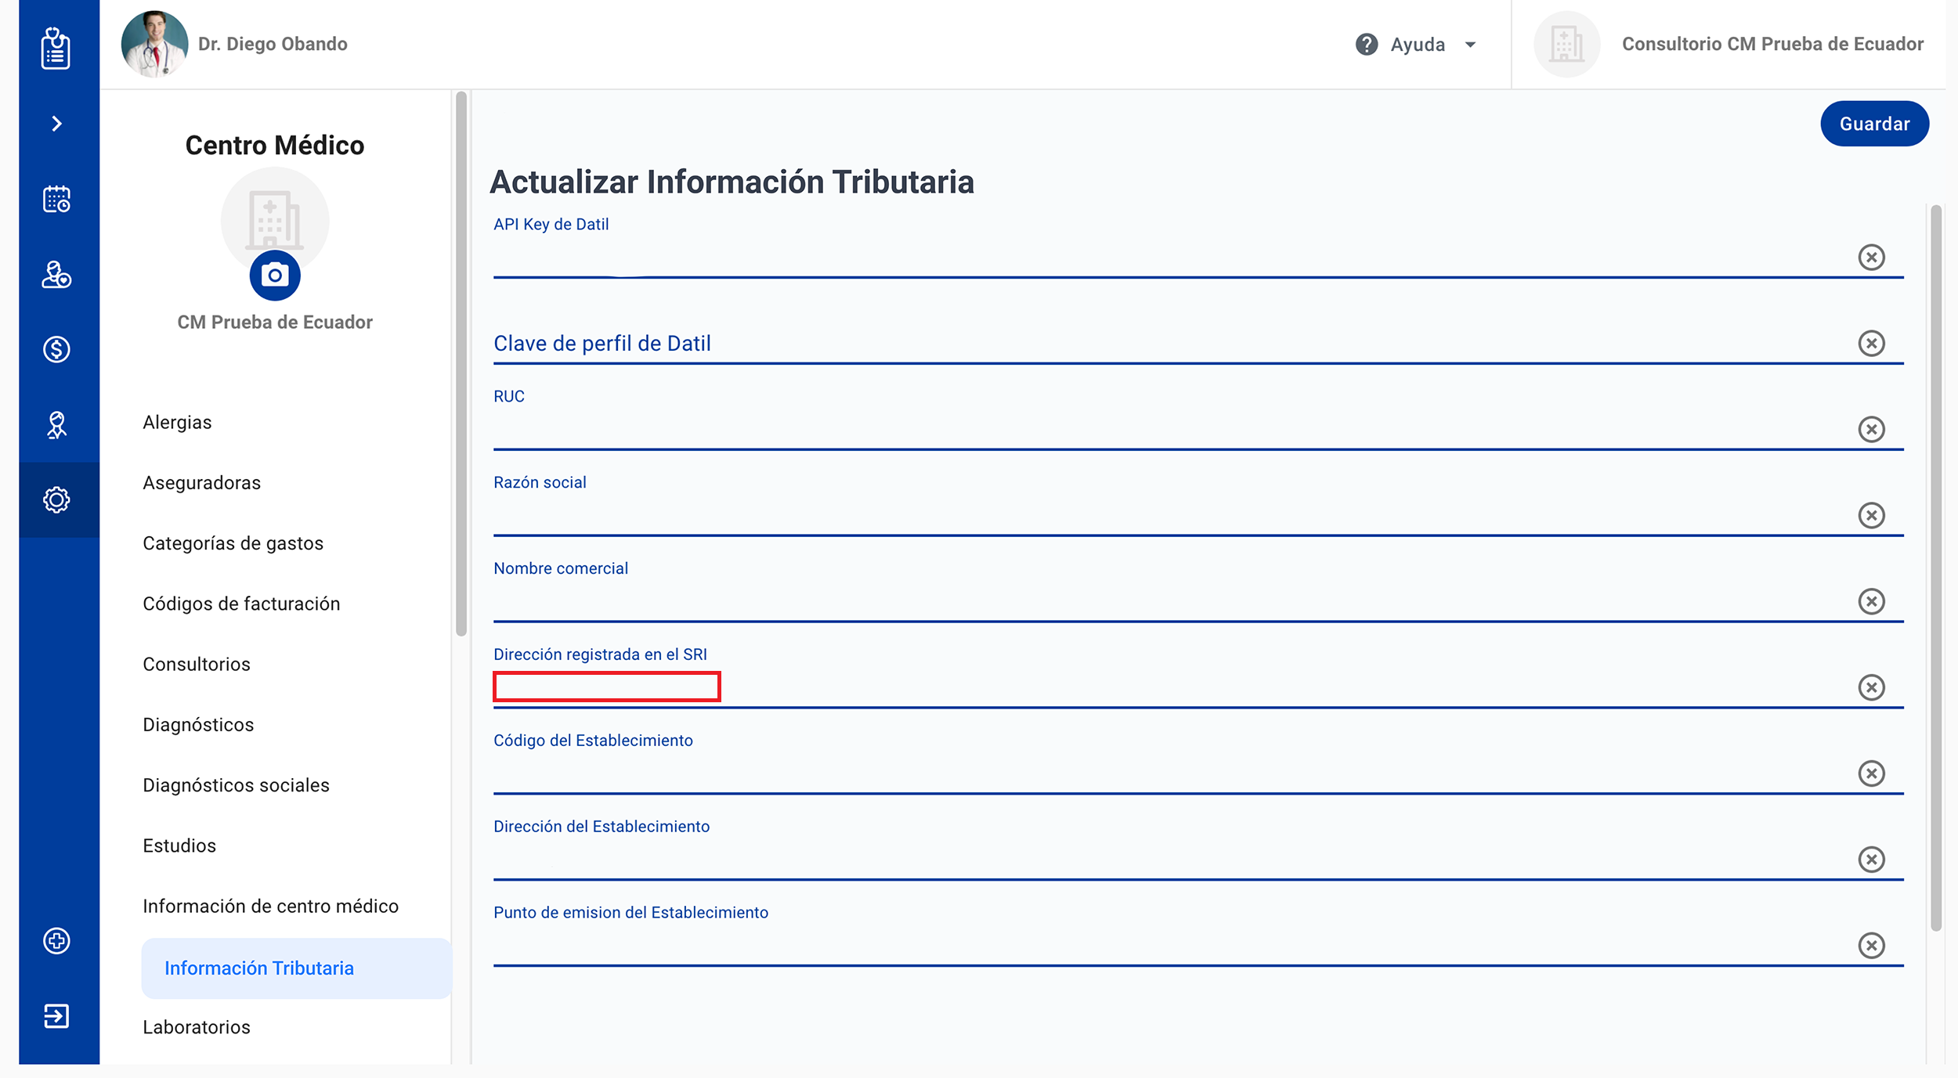The image size is (1958, 1078).
Task: Clear the Nombre comercial field
Action: [1870, 601]
